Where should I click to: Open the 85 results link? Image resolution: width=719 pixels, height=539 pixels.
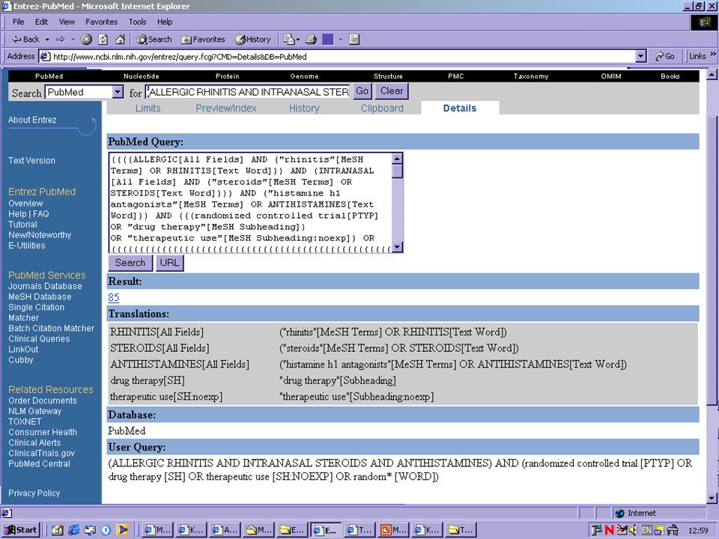(114, 297)
